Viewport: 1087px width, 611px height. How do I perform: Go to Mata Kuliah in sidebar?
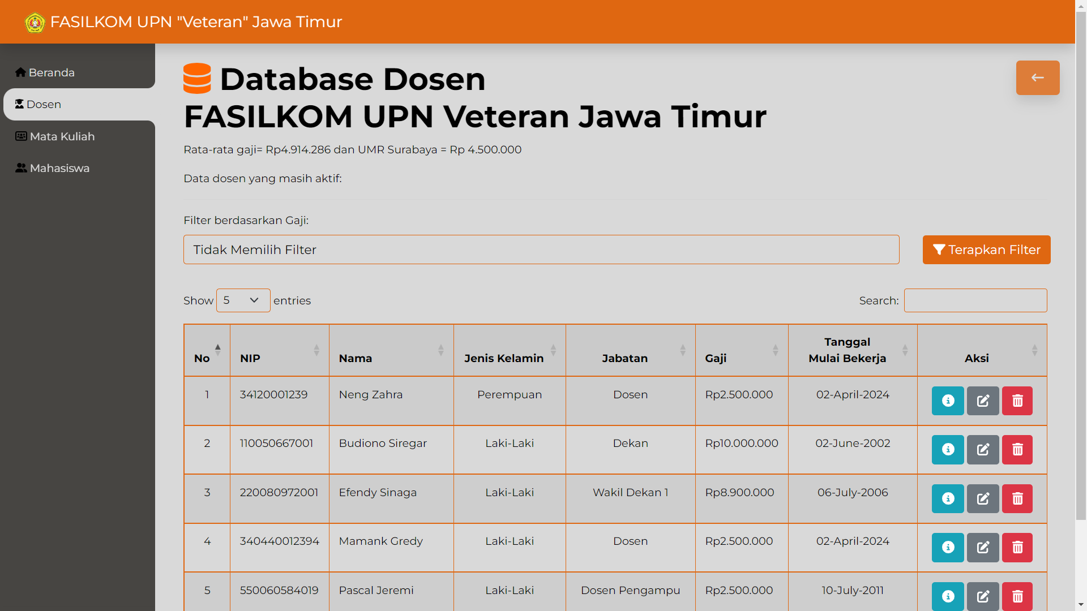pyautogui.click(x=55, y=136)
